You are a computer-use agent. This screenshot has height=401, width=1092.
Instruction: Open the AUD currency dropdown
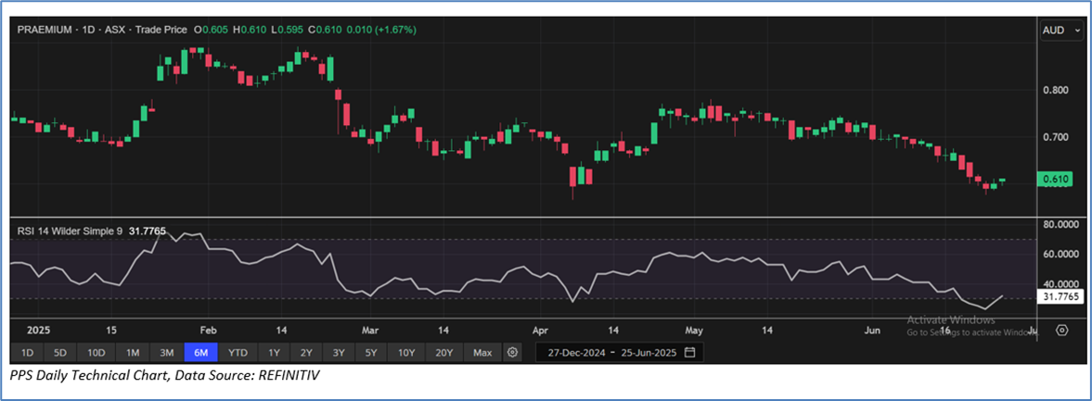click(1061, 31)
